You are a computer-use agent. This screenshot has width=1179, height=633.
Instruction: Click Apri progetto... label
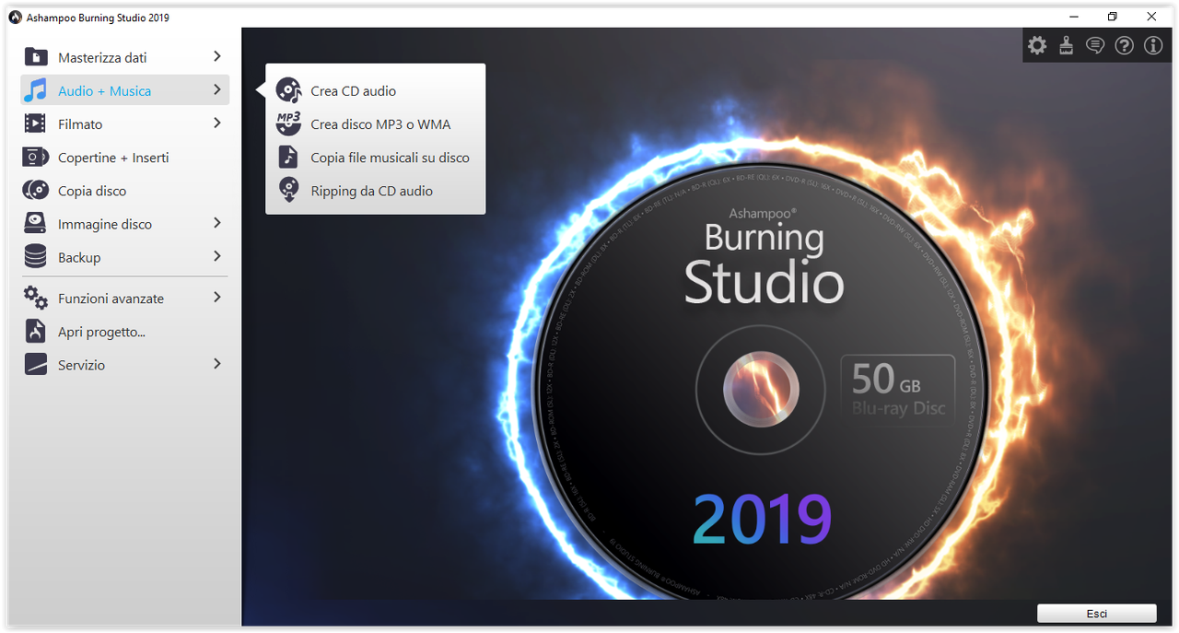pos(101,332)
